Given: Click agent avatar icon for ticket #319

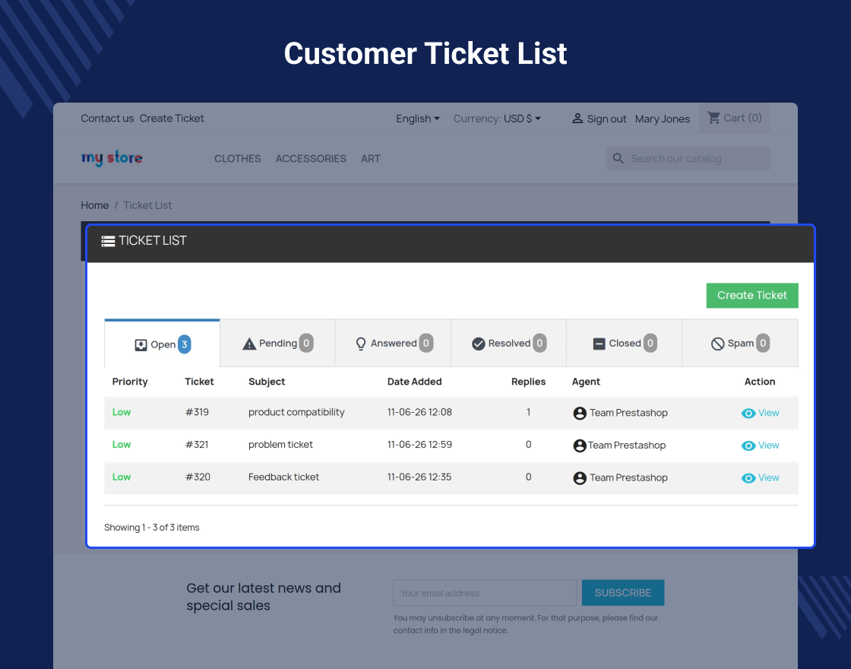Looking at the screenshot, I should click(x=580, y=414).
